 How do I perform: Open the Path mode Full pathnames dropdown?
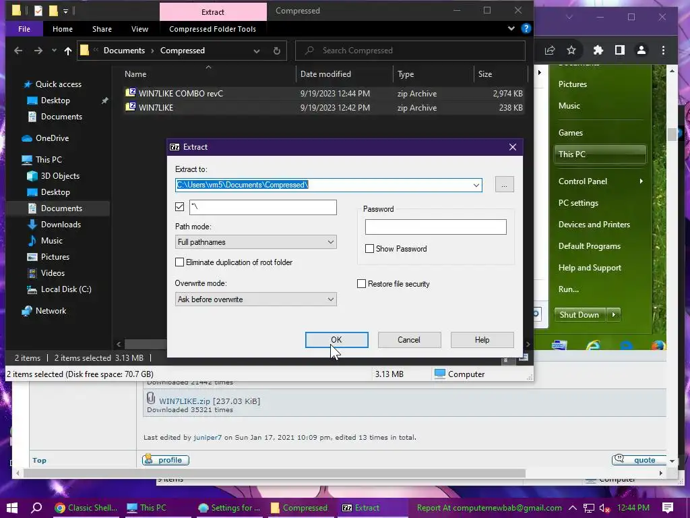(255, 242)
